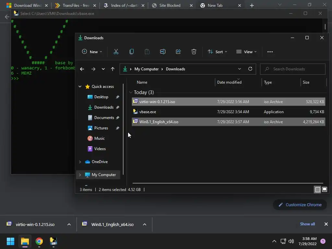Viewport: 332px width, 249px height.
Task: Open Music in Quick access
Action: [99, 138]
